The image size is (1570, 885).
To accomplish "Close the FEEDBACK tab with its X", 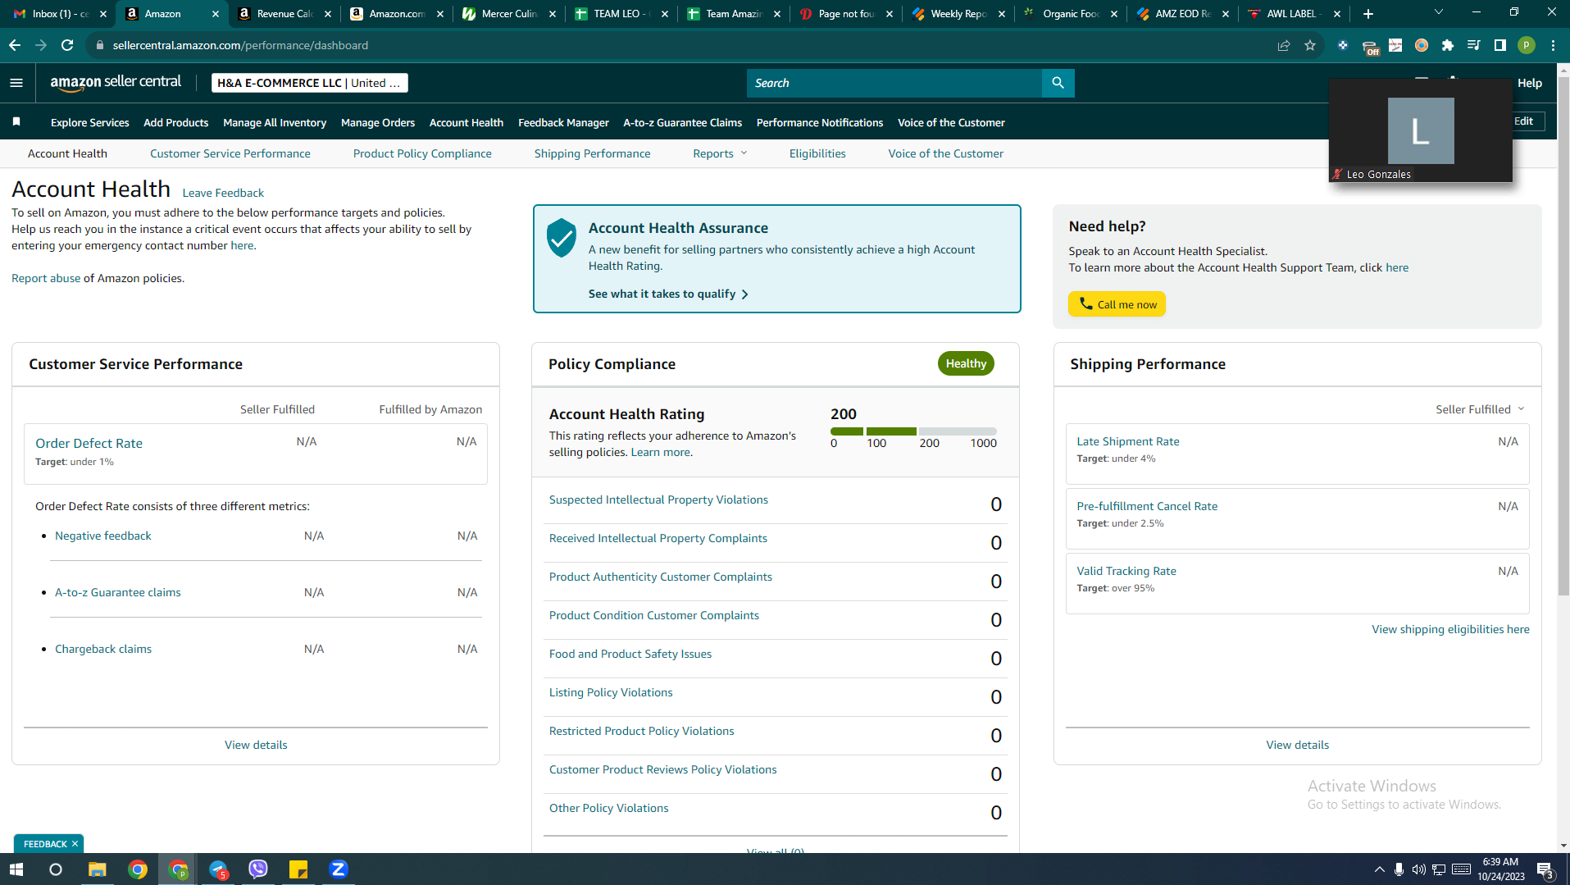I will point(75,844).
